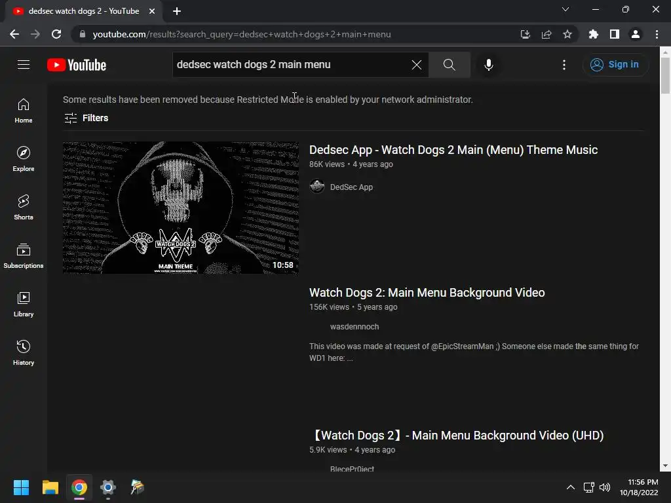Click the Chrome taskbar icon
671x503 pixels.
click(x=79, y=487)
